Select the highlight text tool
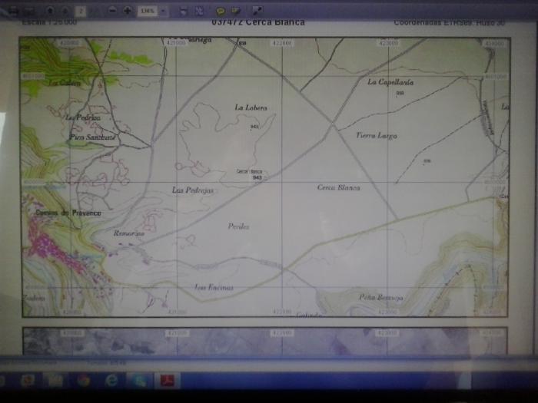Viewport: 538px width, 403px height. [235, 11]
